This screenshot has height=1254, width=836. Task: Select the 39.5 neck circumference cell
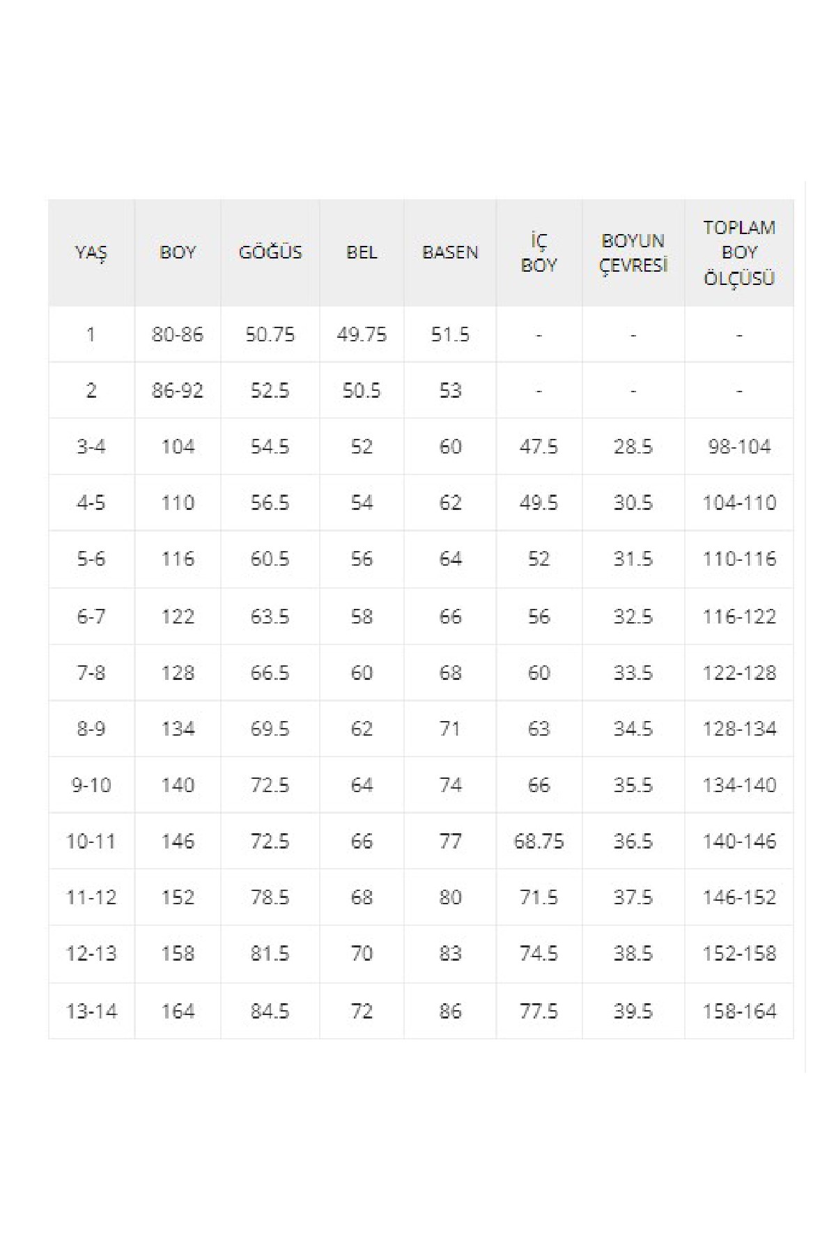(633, 1011)
